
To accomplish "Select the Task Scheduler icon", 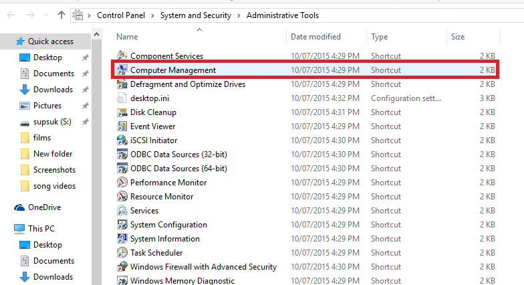I will [x=122, y=253].
